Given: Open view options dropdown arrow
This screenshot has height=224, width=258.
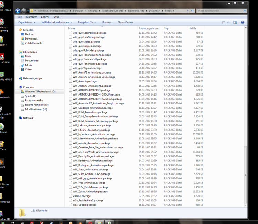Looking at the screenshot, I should tap(228, 22).
